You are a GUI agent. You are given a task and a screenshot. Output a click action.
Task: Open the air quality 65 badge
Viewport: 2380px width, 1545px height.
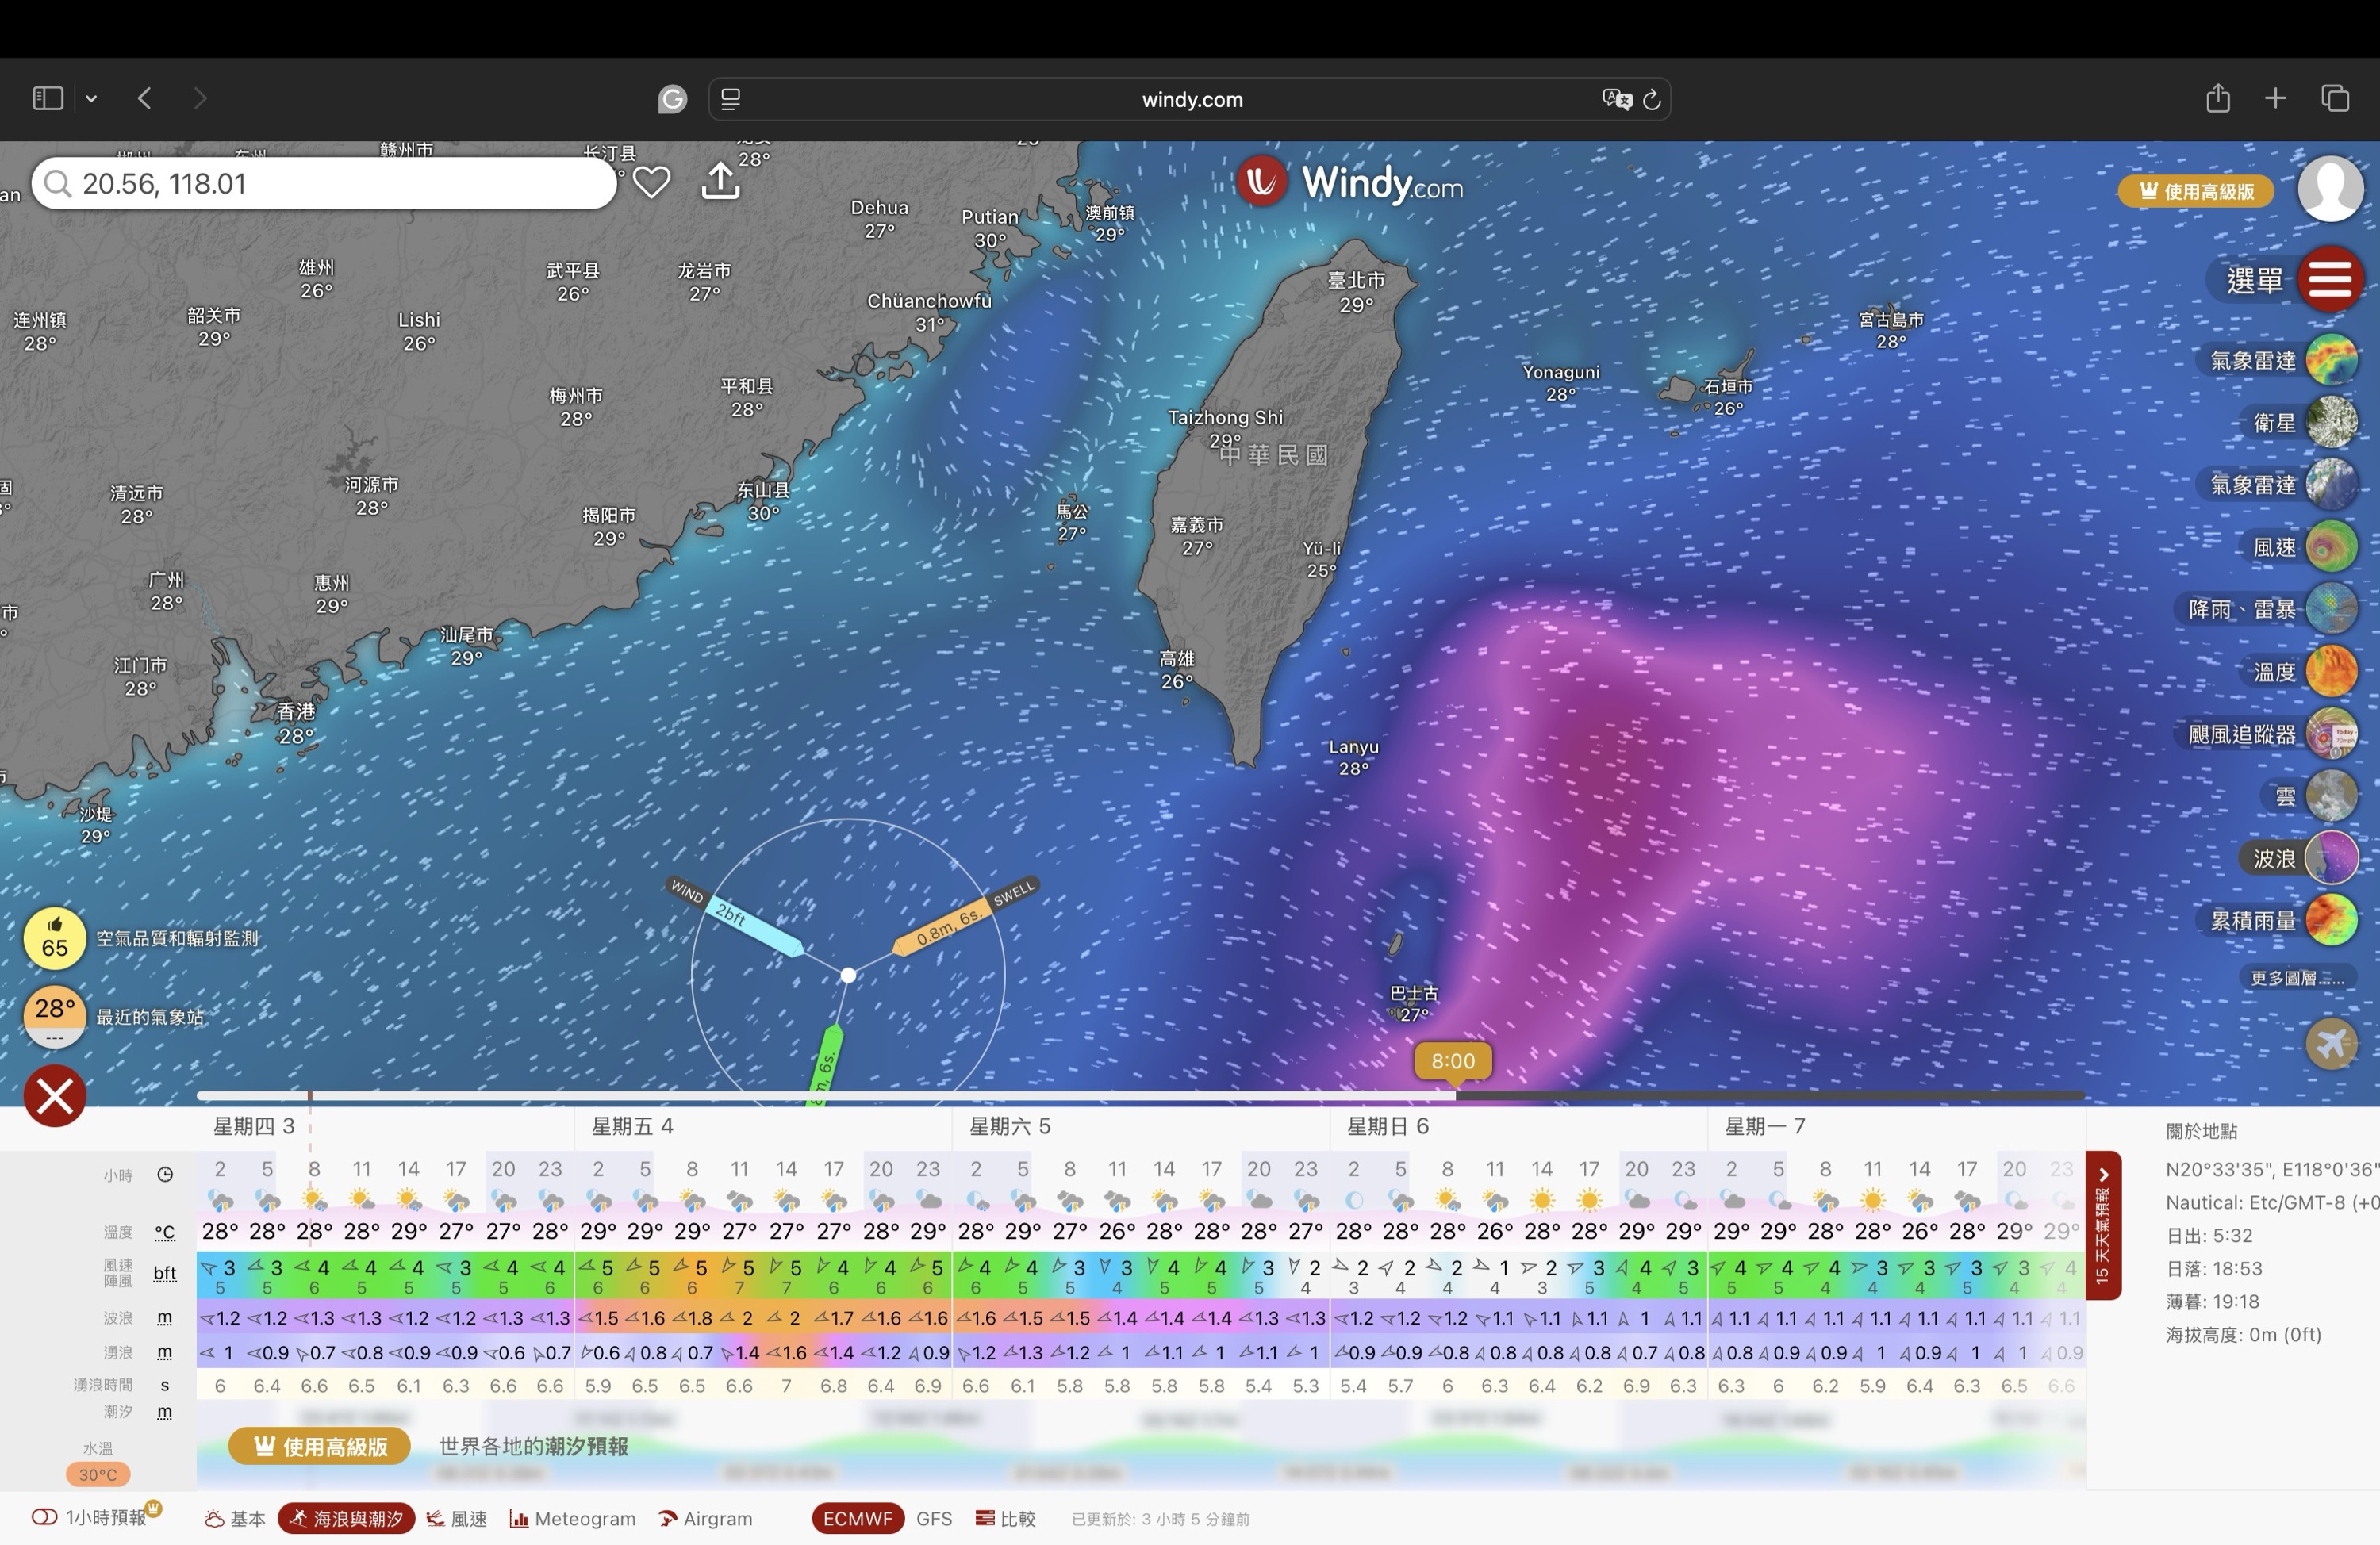tap(55, 938)
